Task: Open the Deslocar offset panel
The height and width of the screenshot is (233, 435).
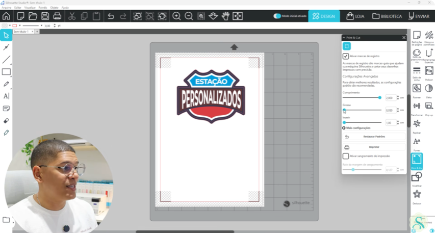Action: tap(417, 197)
